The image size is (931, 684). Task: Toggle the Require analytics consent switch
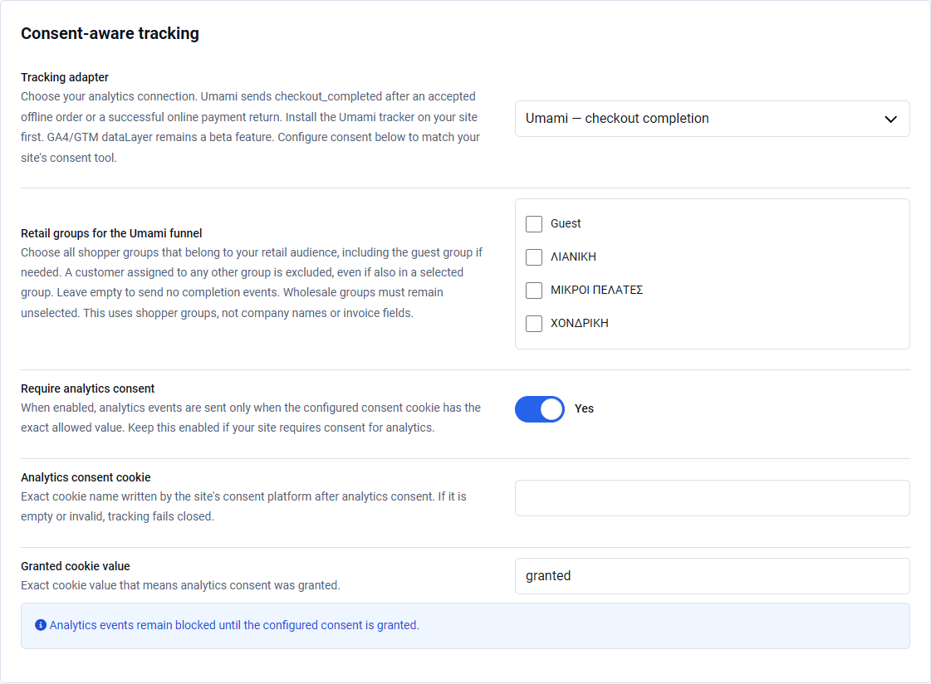pos(540,409)
